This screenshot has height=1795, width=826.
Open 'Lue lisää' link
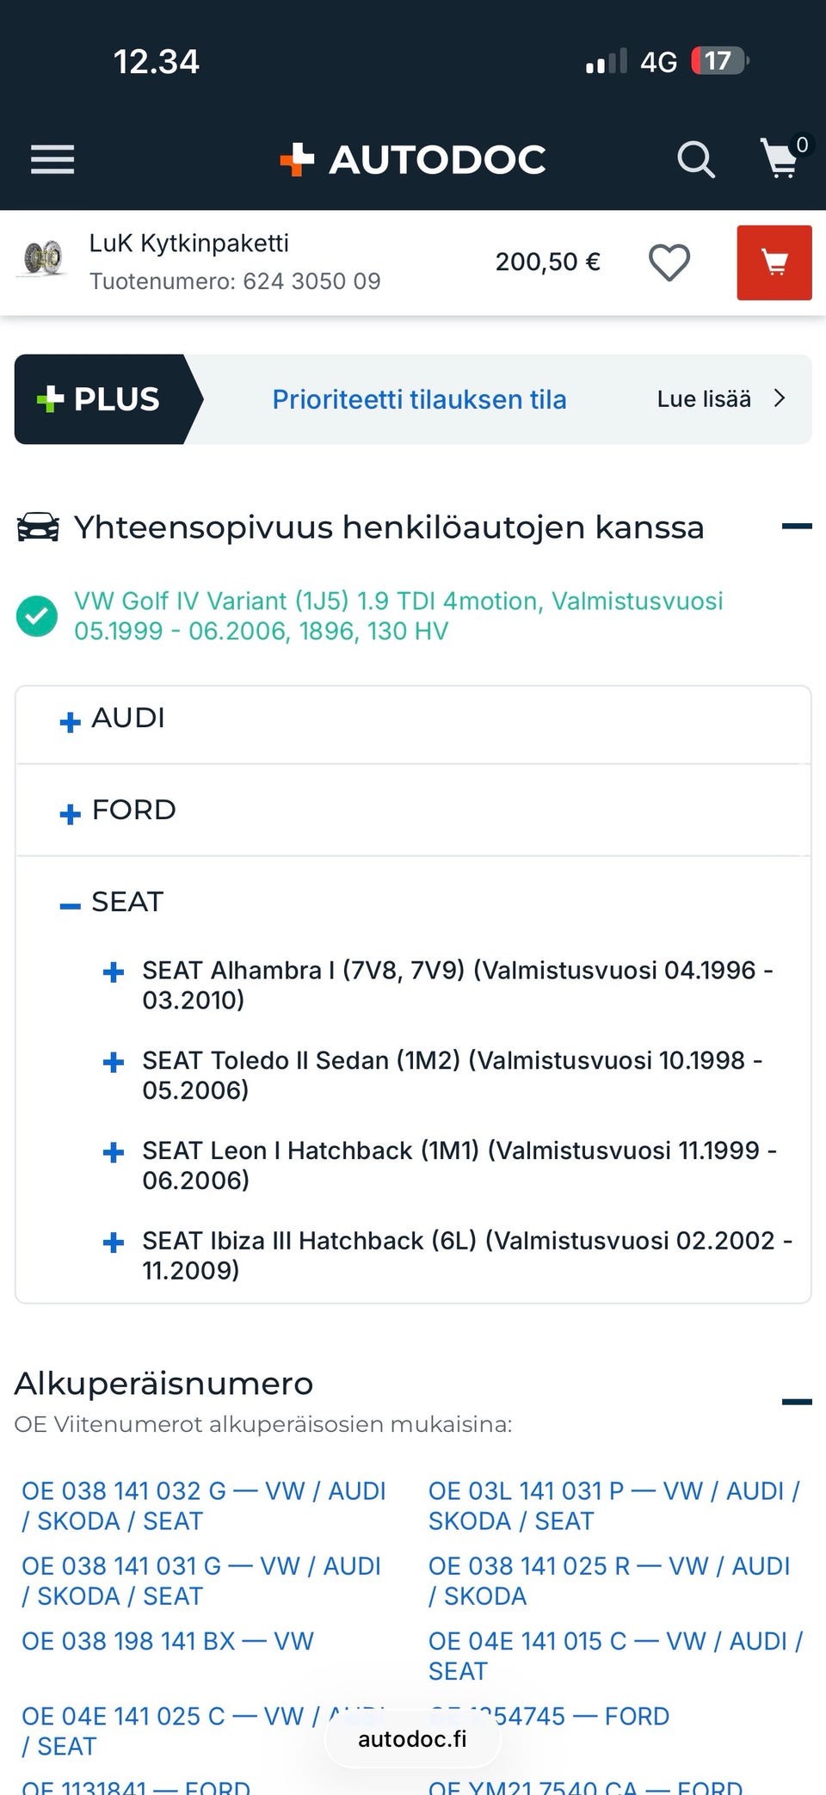(721, 399)
